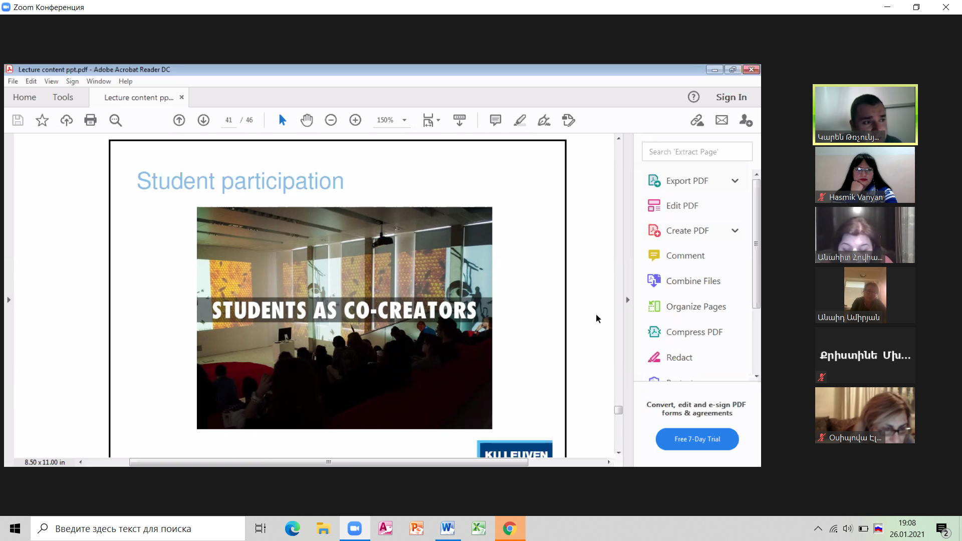This screenshot has width=962, height=541.
Task: Zoom out with the minus circle icon
Action: [x=331, y=120]
